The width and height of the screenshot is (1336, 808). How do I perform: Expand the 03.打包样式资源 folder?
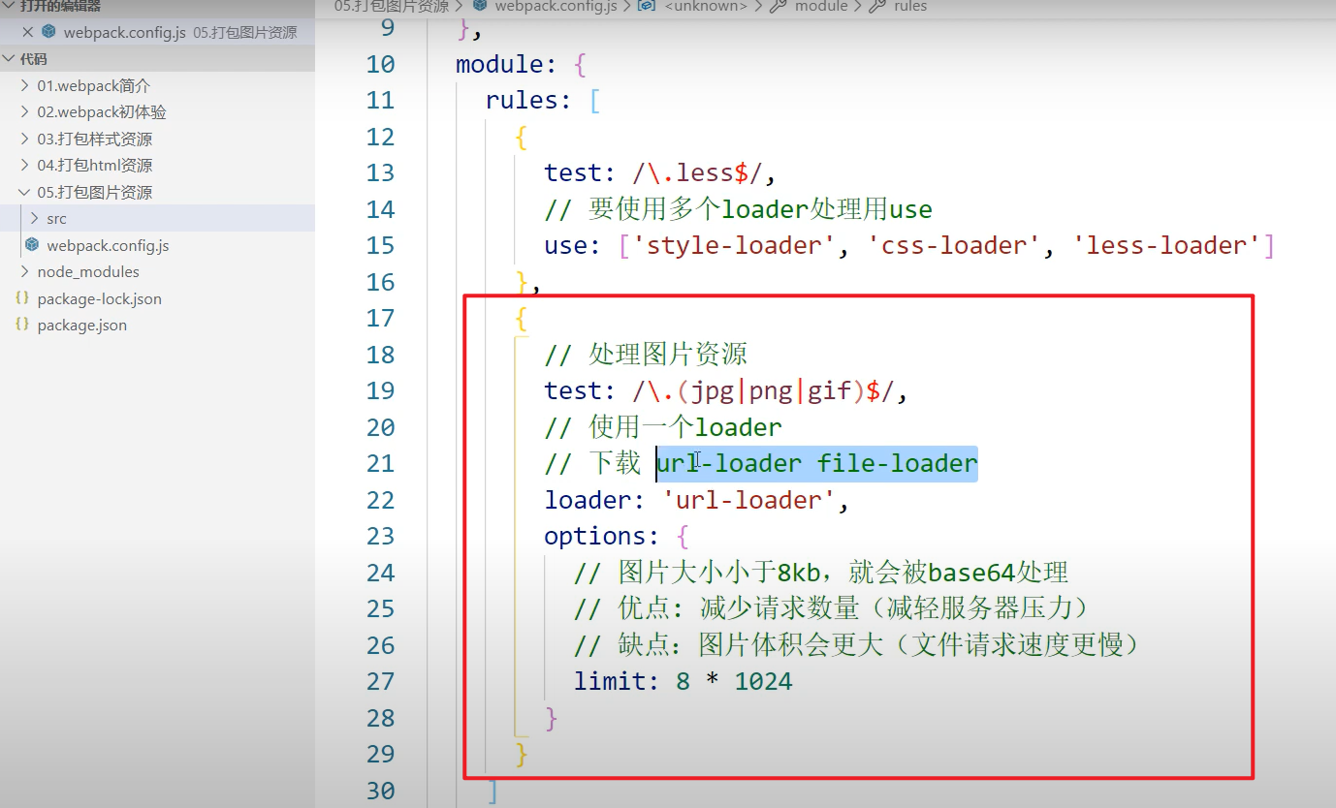[25, 139]
